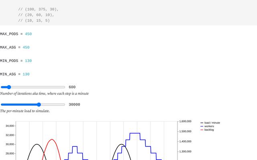Image resolution: width=257 pixels, height=160 pixels.
Task: Click the load value 30000
Action: 74,105
